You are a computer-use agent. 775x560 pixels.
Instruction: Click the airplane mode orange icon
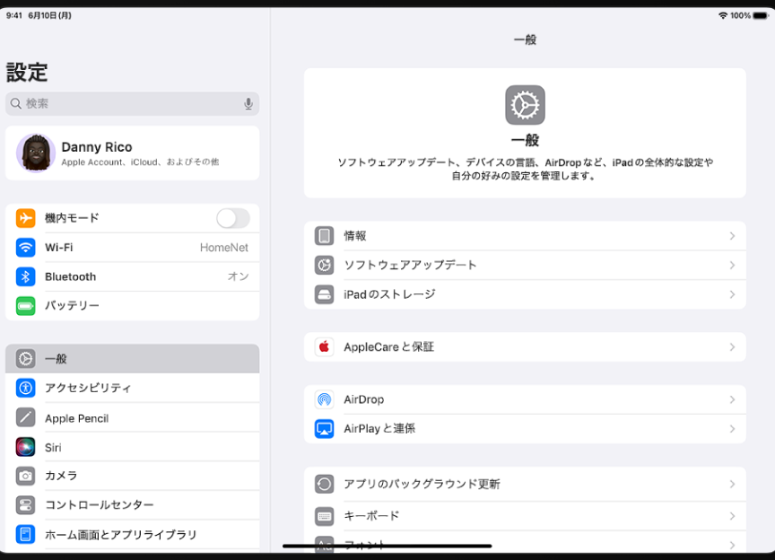[x=26, y=218]
